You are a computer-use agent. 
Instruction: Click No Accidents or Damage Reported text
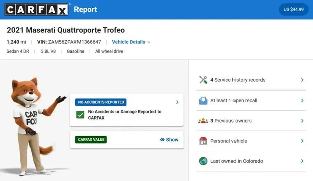124,115
